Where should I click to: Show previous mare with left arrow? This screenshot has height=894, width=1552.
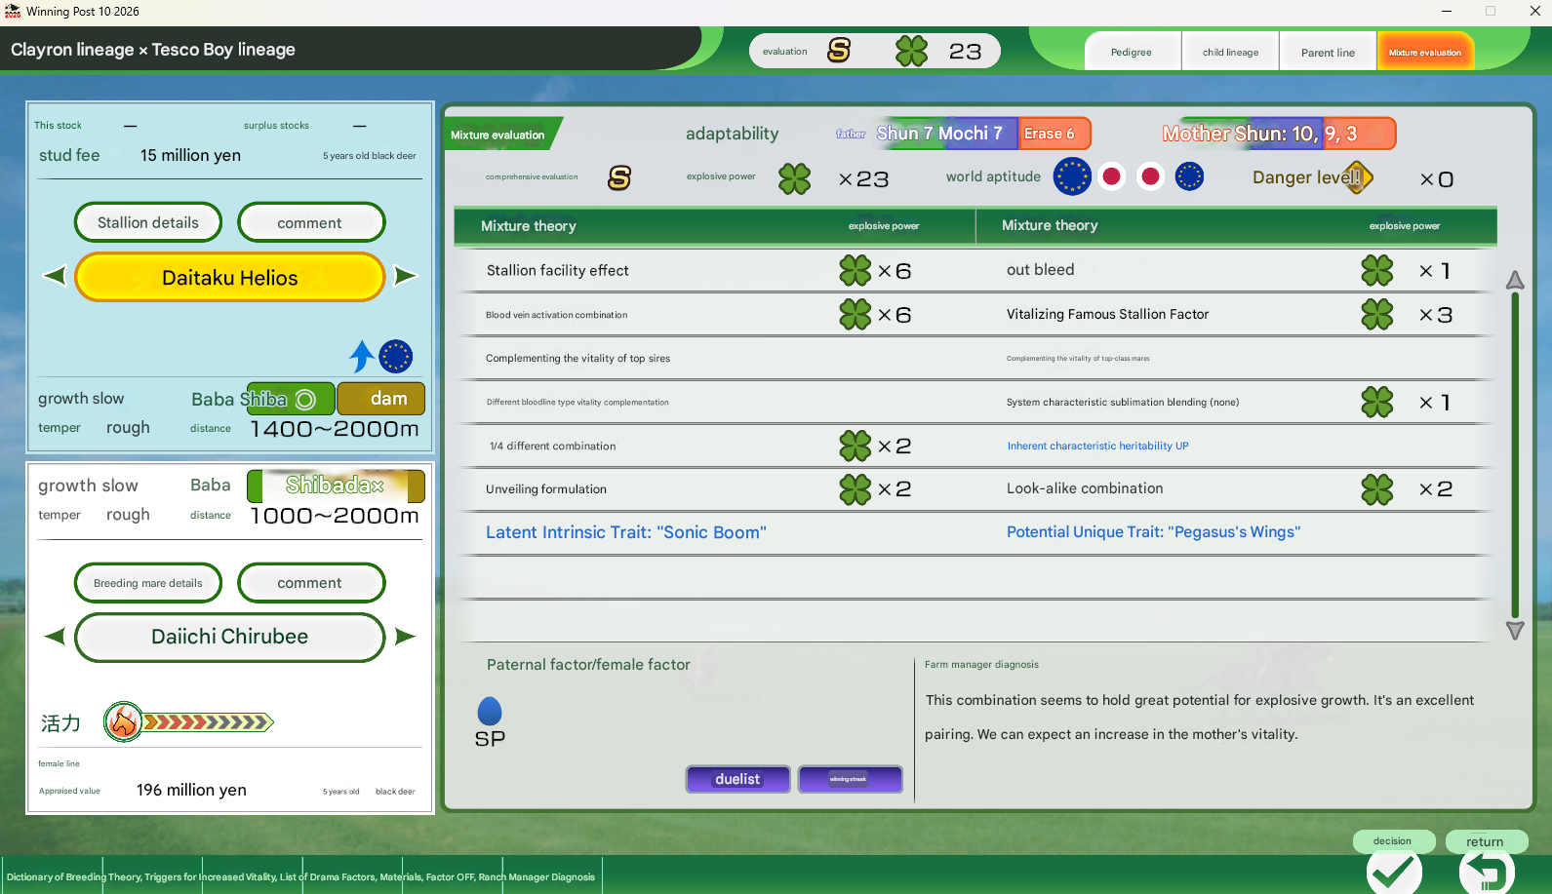coord(55,637)
